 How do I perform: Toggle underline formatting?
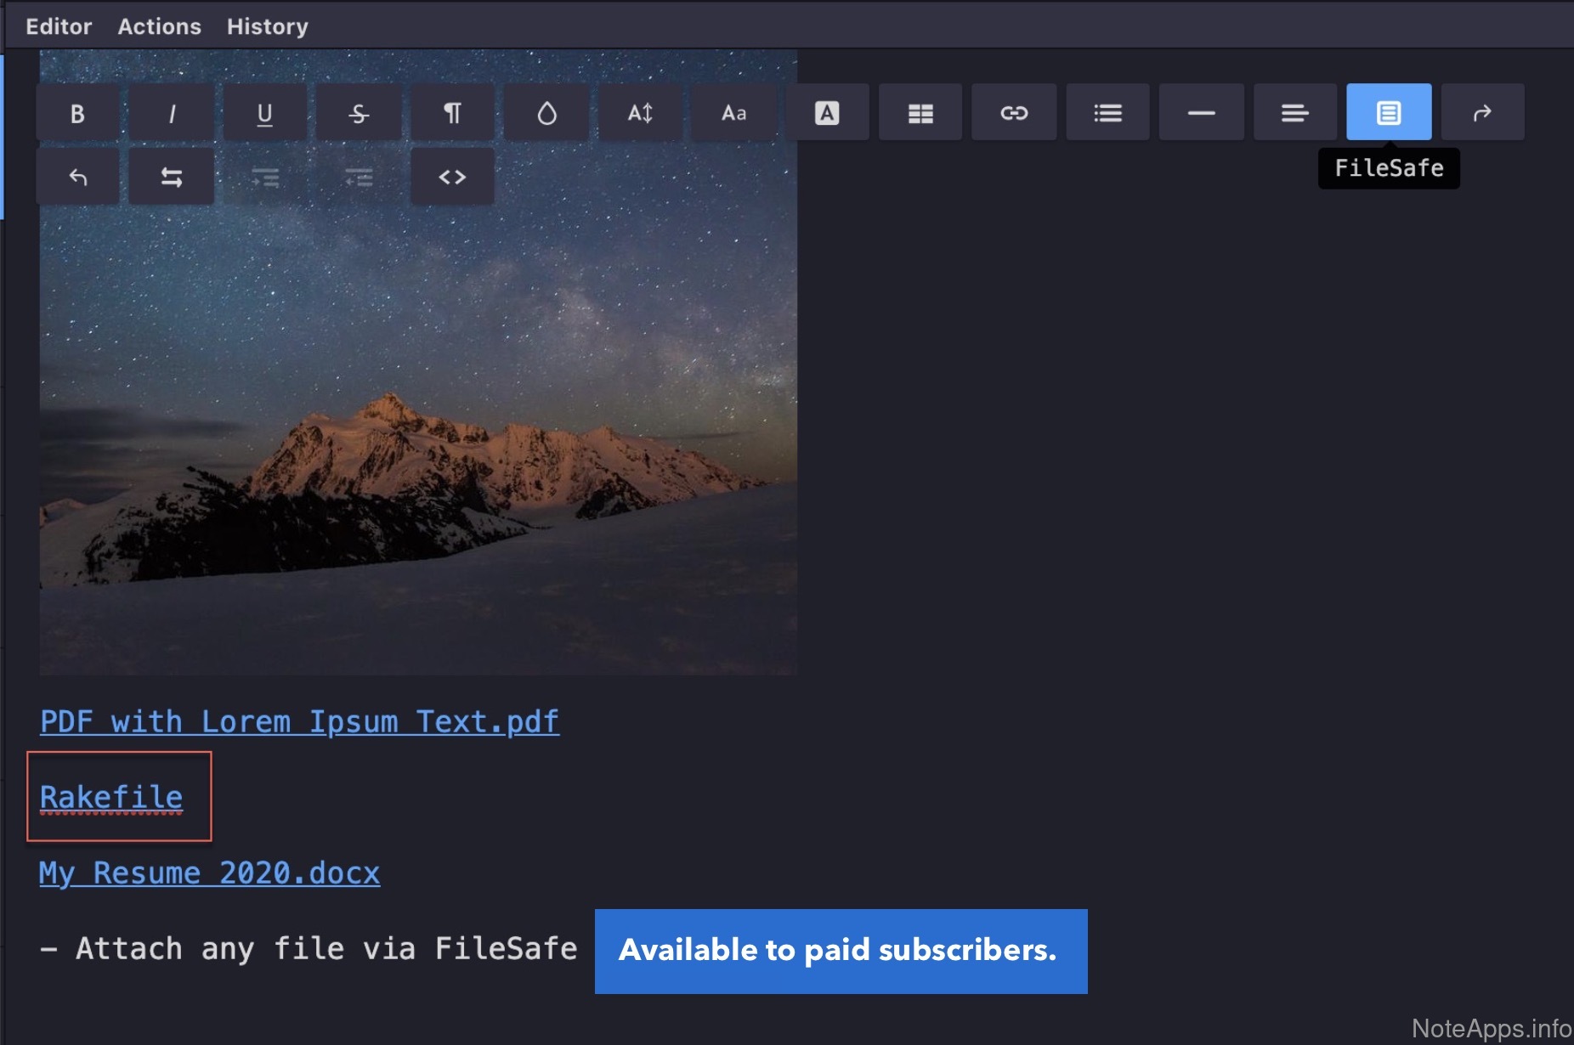pos(265,113)
